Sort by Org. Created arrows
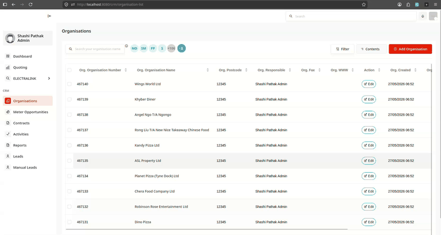This screenshot has width=441, height=235. 416,70
